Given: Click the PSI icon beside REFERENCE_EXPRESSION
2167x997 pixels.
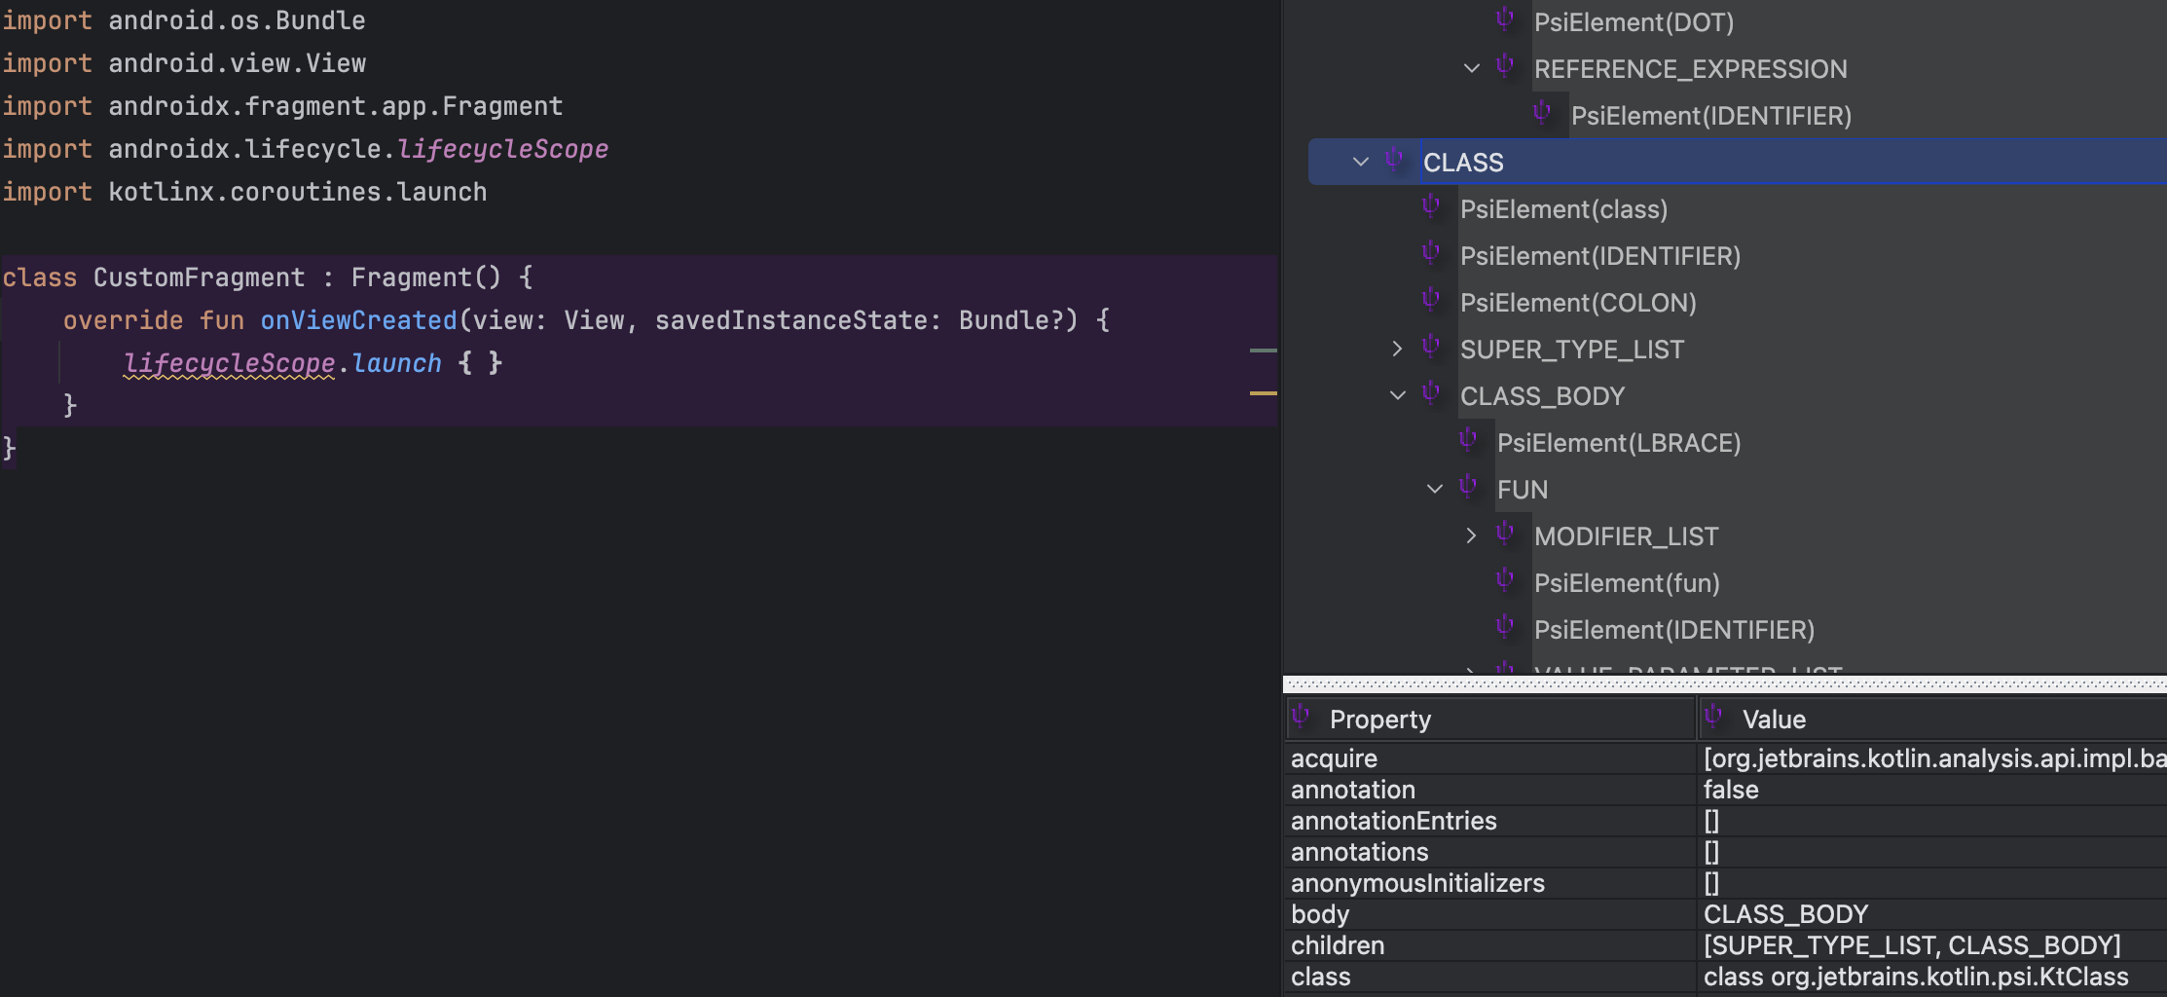Looking at the screenshot, I should point(1505,65).
